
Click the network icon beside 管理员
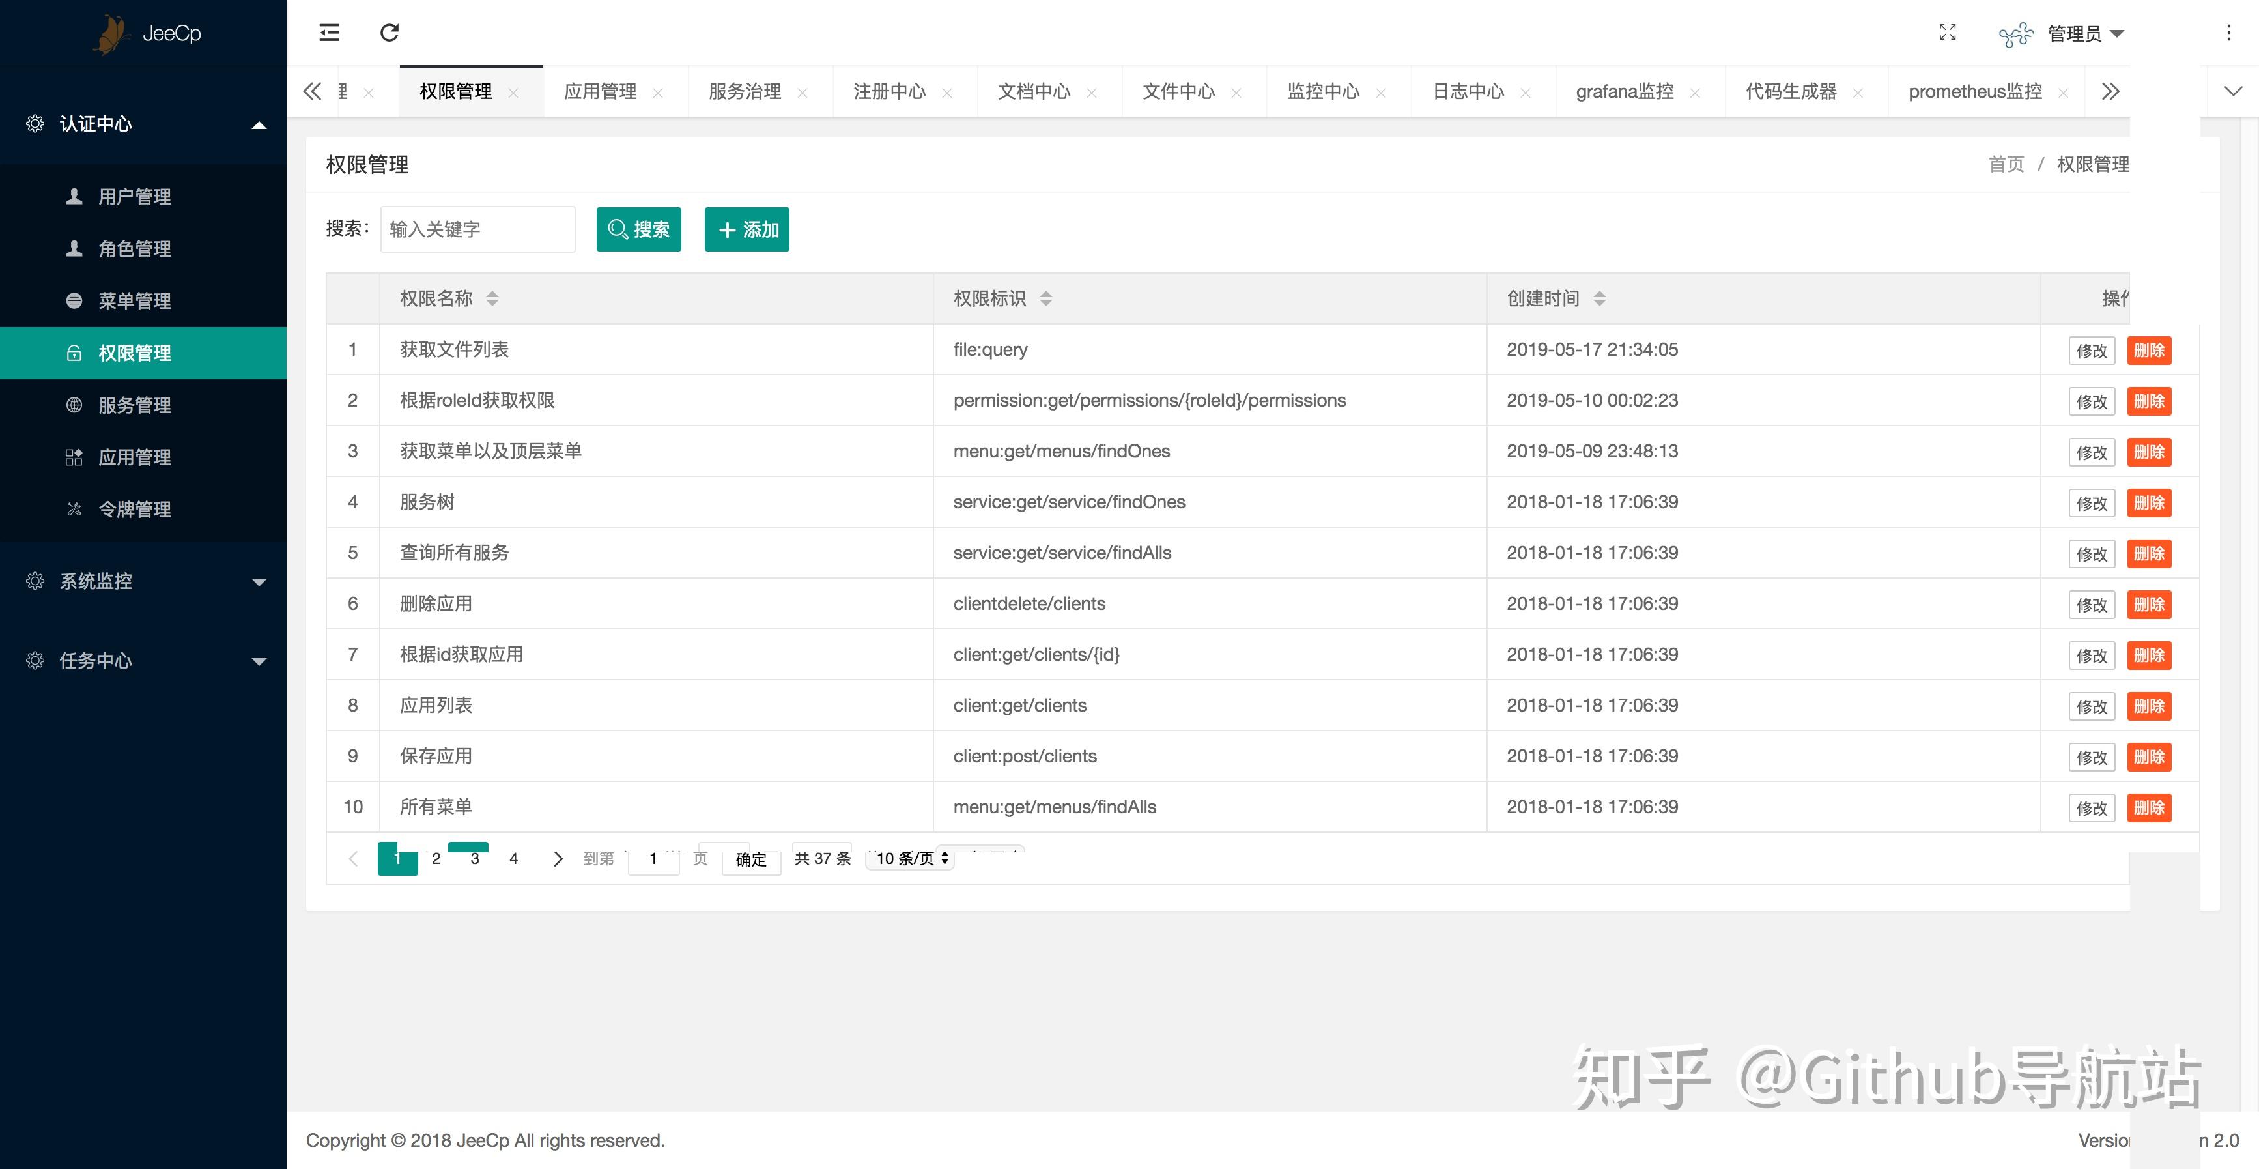point(2018,33)
